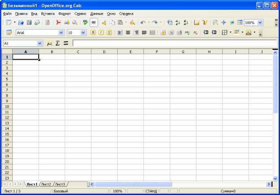Image resolution: width=280 pixels, height=195 pixels.
Task: Click the Format Paintbrush icon
Action: coord(133,22)
